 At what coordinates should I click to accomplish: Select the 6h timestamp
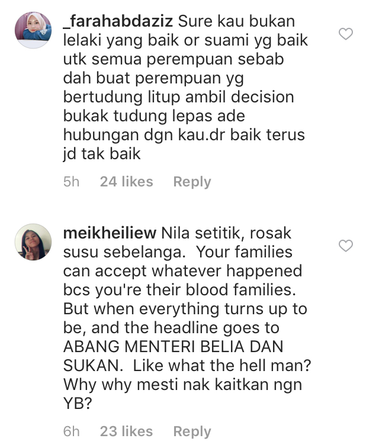point(71,431)
